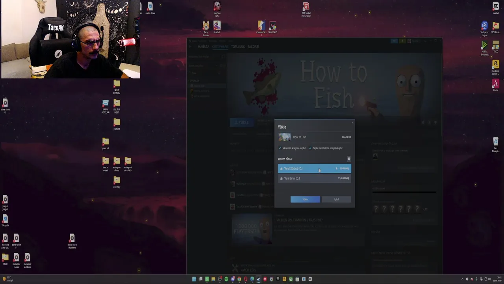Open CapCut from the taskbar

coord(310,279)
